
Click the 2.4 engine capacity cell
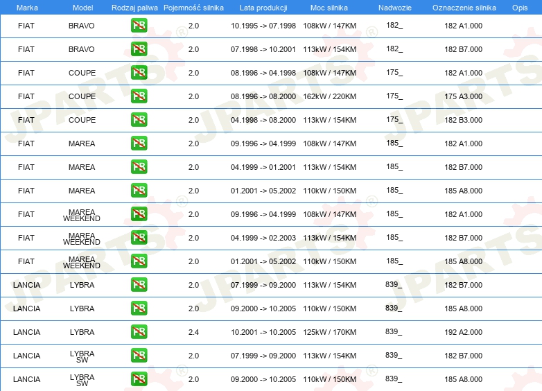click(193, 332)
